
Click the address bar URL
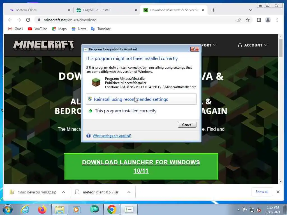[70, 20]
